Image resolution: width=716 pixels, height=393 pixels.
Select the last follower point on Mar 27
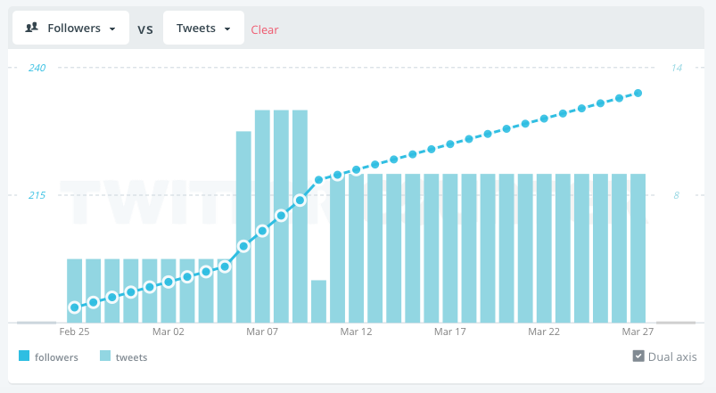coord(638,93)
